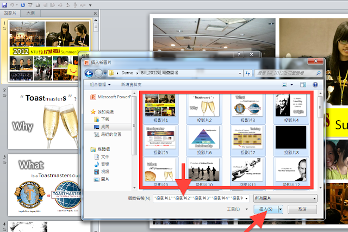Select slide 1 thumbnail in slide pane
Image resolution: width=348 pixels, height=232 pixels.
[49, 51]
